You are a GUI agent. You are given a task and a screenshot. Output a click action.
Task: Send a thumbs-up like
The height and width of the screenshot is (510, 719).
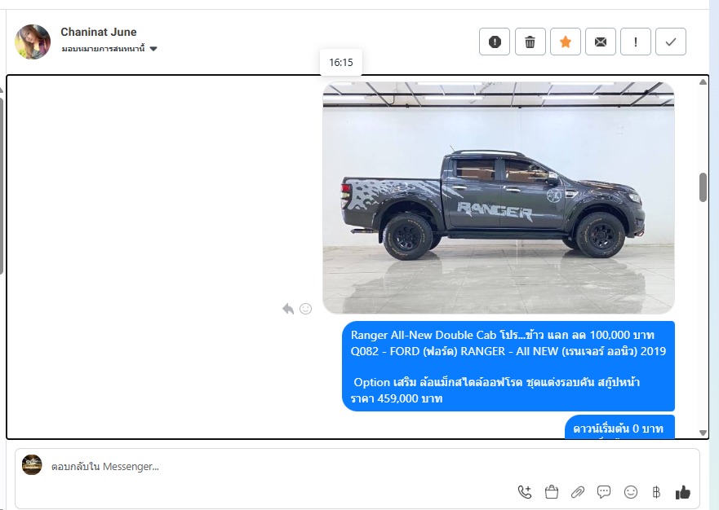(x=683, y=492)
